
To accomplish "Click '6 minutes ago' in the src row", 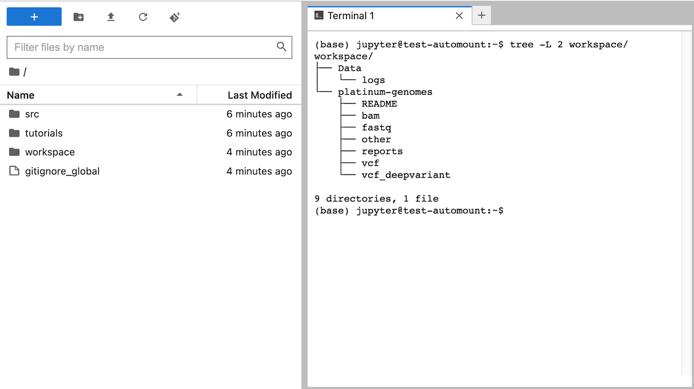I will (259, 114).
